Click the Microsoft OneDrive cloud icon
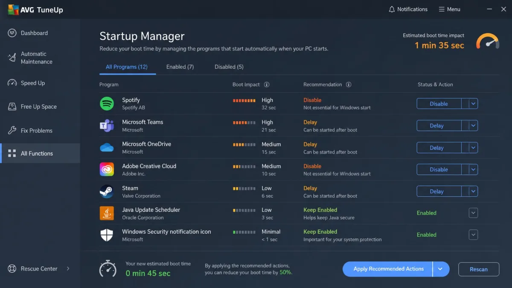The image size is (512, 288). 107,148
